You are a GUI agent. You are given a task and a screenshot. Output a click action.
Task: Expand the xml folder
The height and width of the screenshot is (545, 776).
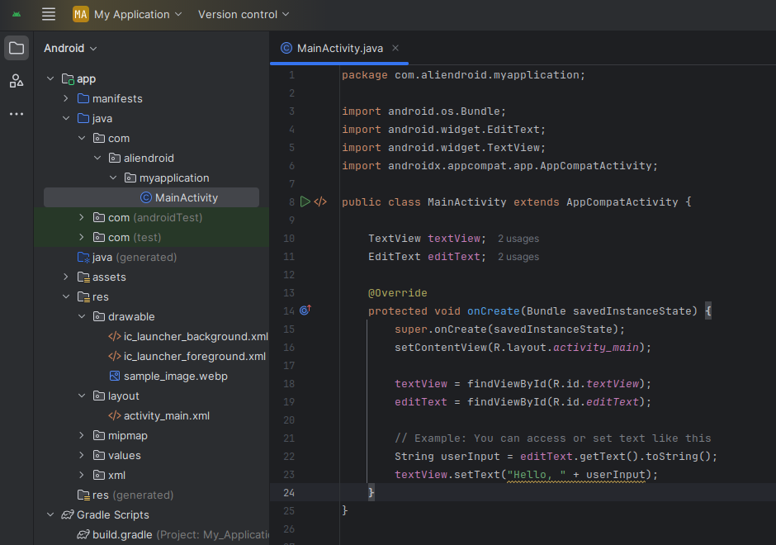82,475
